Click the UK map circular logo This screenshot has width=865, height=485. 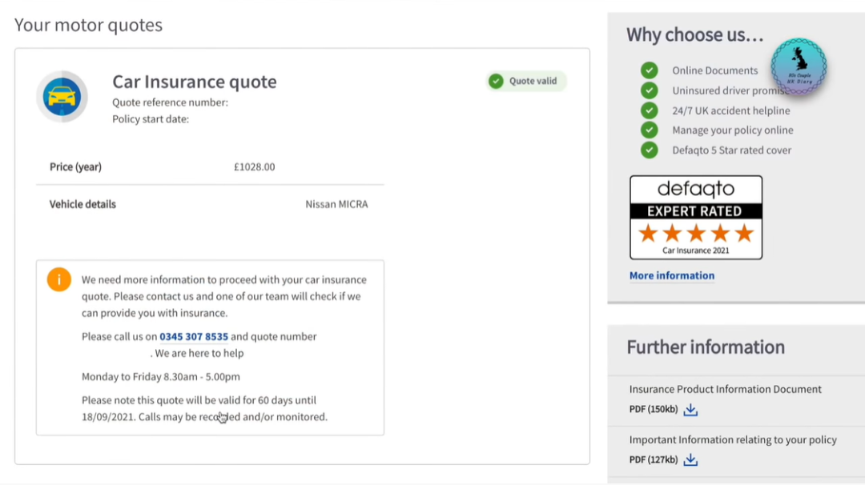[x=799, y=67]
